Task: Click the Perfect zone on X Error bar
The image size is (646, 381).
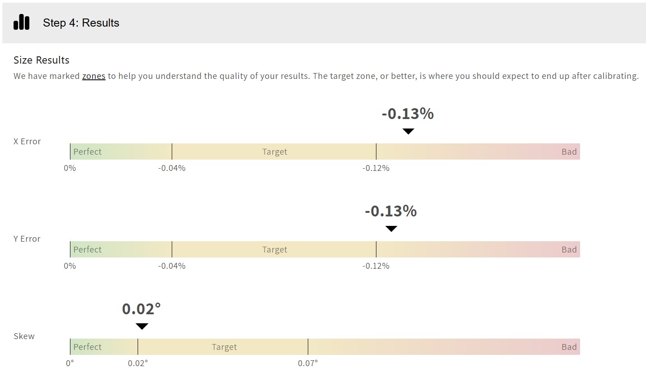Action: [x=88, y=152]
